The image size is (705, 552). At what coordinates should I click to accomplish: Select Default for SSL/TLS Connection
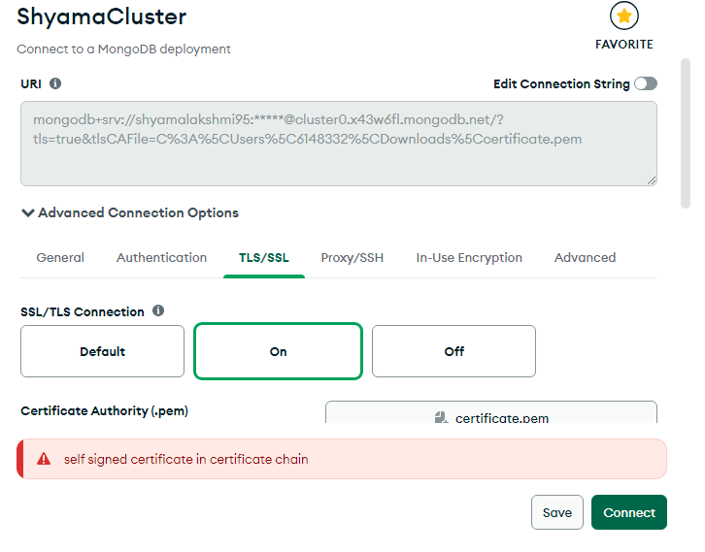[x=102, y=351]
